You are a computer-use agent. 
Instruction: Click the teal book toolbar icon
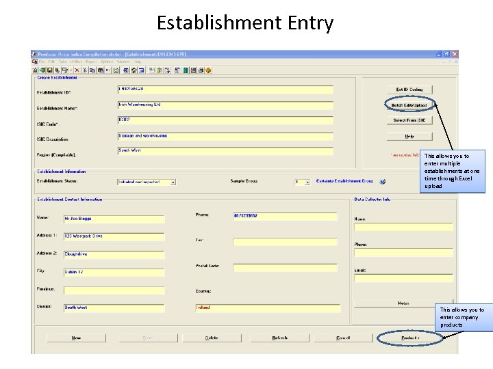point(186,70)
